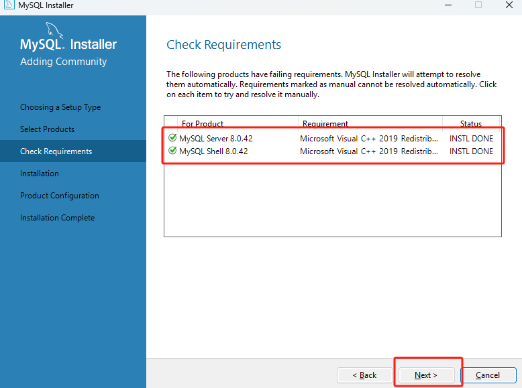Click the MySQL Installer title bar icon
The image size is (522, 388).
9,5
